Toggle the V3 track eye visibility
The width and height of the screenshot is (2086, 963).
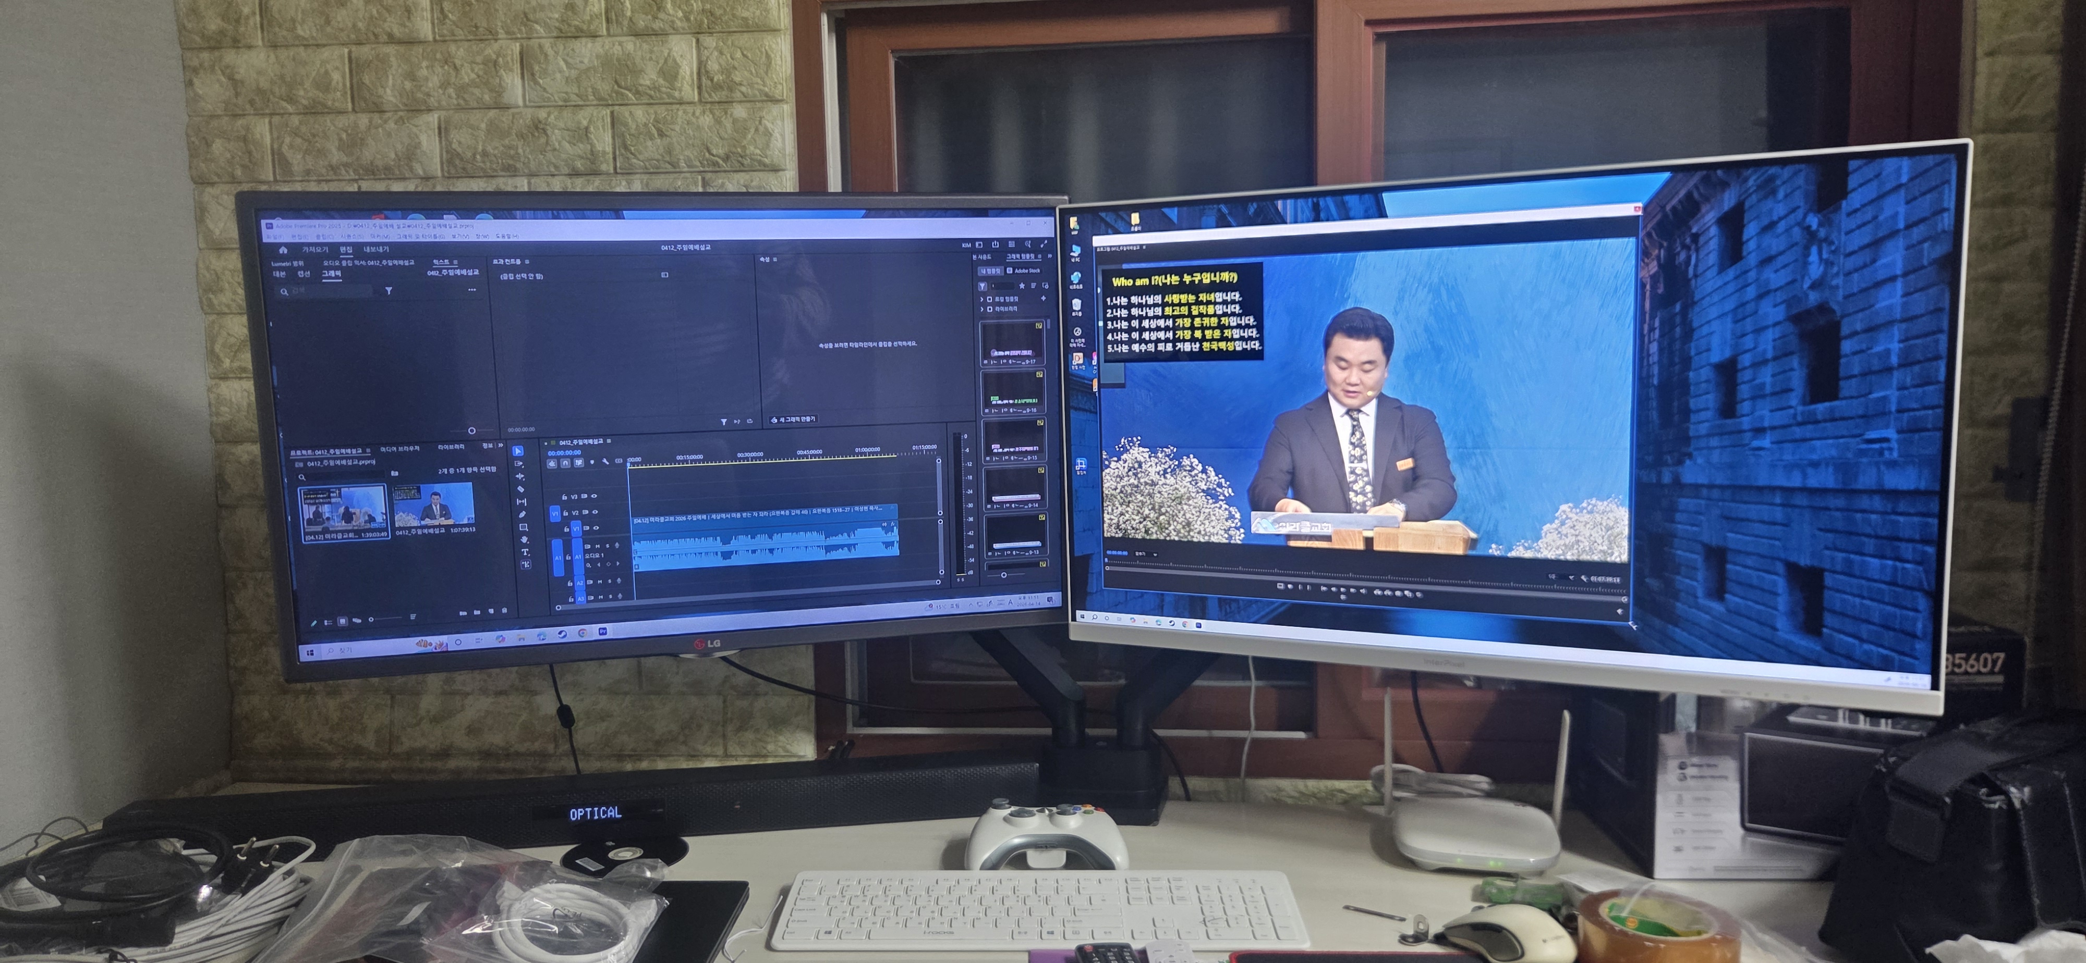(595, 496)
